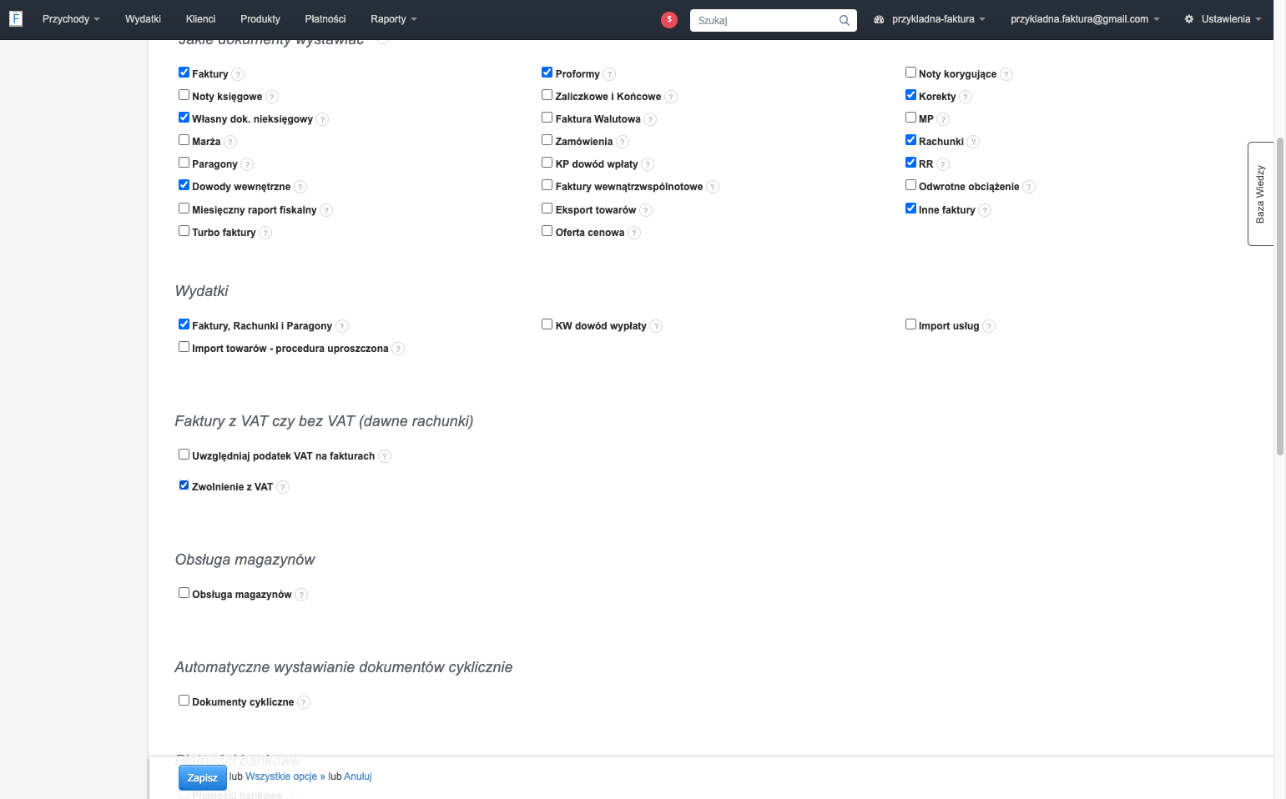Open the Wszystkie opcje » link
Screen dimensions: 1286x799
(x=285, y=776)
